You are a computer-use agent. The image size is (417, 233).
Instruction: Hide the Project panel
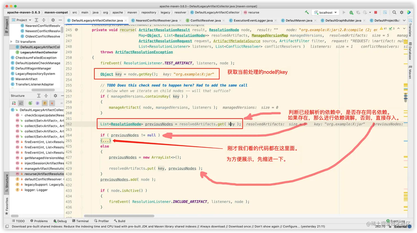60,20
